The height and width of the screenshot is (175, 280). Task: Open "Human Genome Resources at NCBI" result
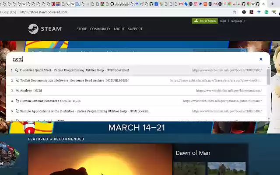[x=136, y=101]
